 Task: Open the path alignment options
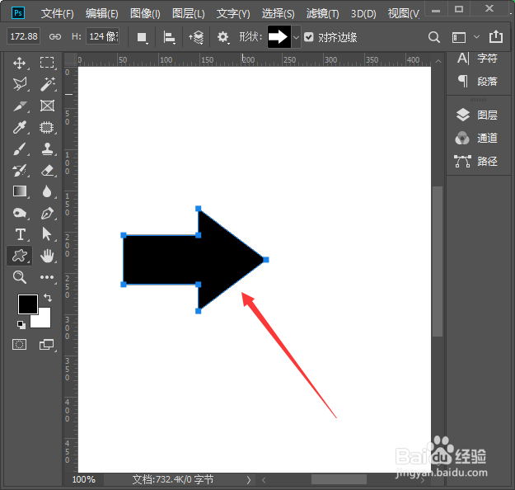pos(169,37)
